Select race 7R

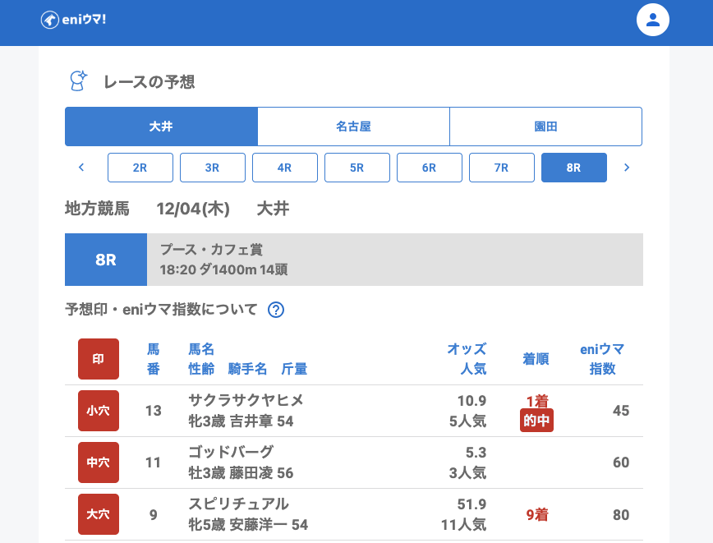click(x=502, y=168)
